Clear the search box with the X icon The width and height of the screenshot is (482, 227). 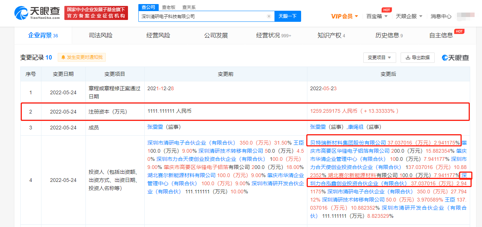[x=269, y=16]
